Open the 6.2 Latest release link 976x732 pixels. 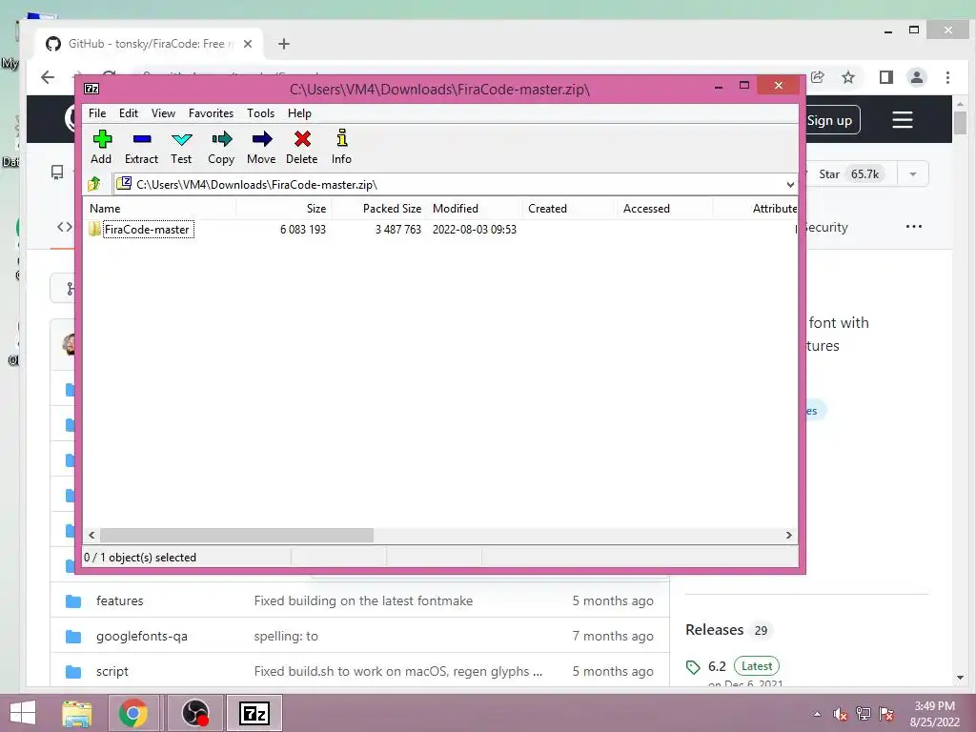(743, 666)
